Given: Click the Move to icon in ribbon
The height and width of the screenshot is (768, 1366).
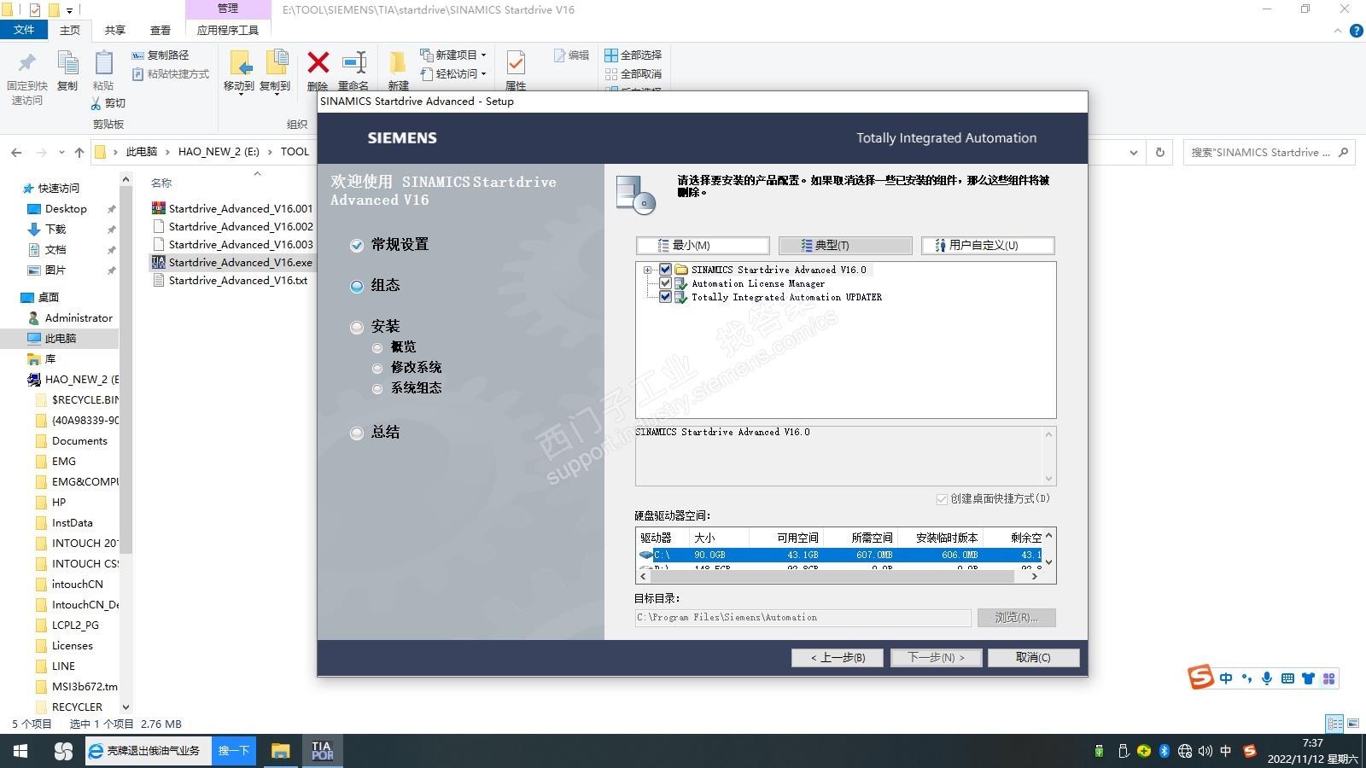Looking at the screenshot, I should click(x=239, y=63).
